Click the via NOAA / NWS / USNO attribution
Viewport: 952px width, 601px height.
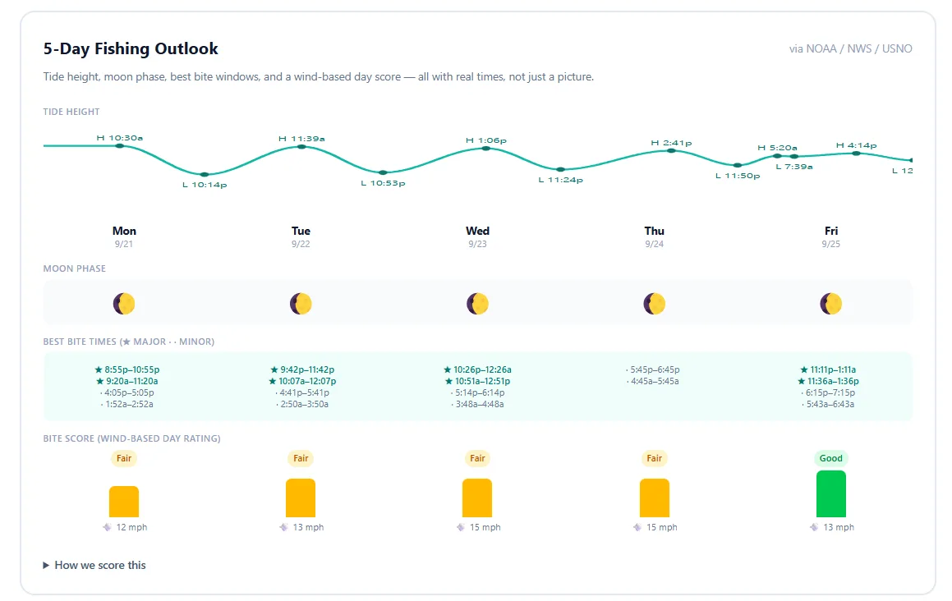coord(851,48)
